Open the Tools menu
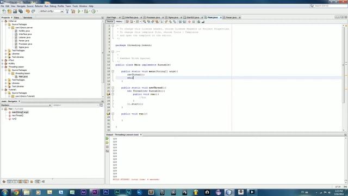 tap(75, 6)
